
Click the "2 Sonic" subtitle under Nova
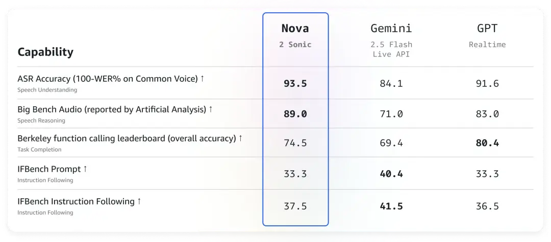(295, 45)
